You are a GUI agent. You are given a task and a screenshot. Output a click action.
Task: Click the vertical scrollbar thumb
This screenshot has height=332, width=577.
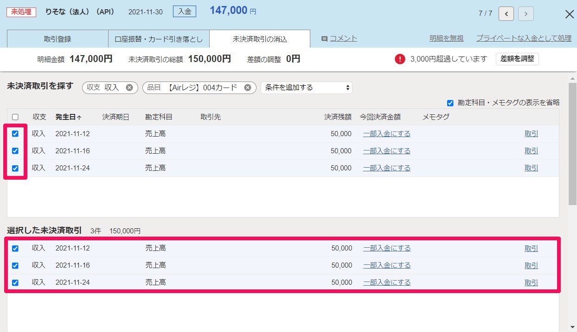572,144
